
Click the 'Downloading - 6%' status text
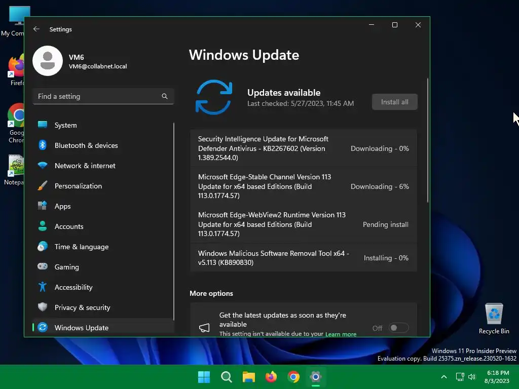tap(380, 186)
